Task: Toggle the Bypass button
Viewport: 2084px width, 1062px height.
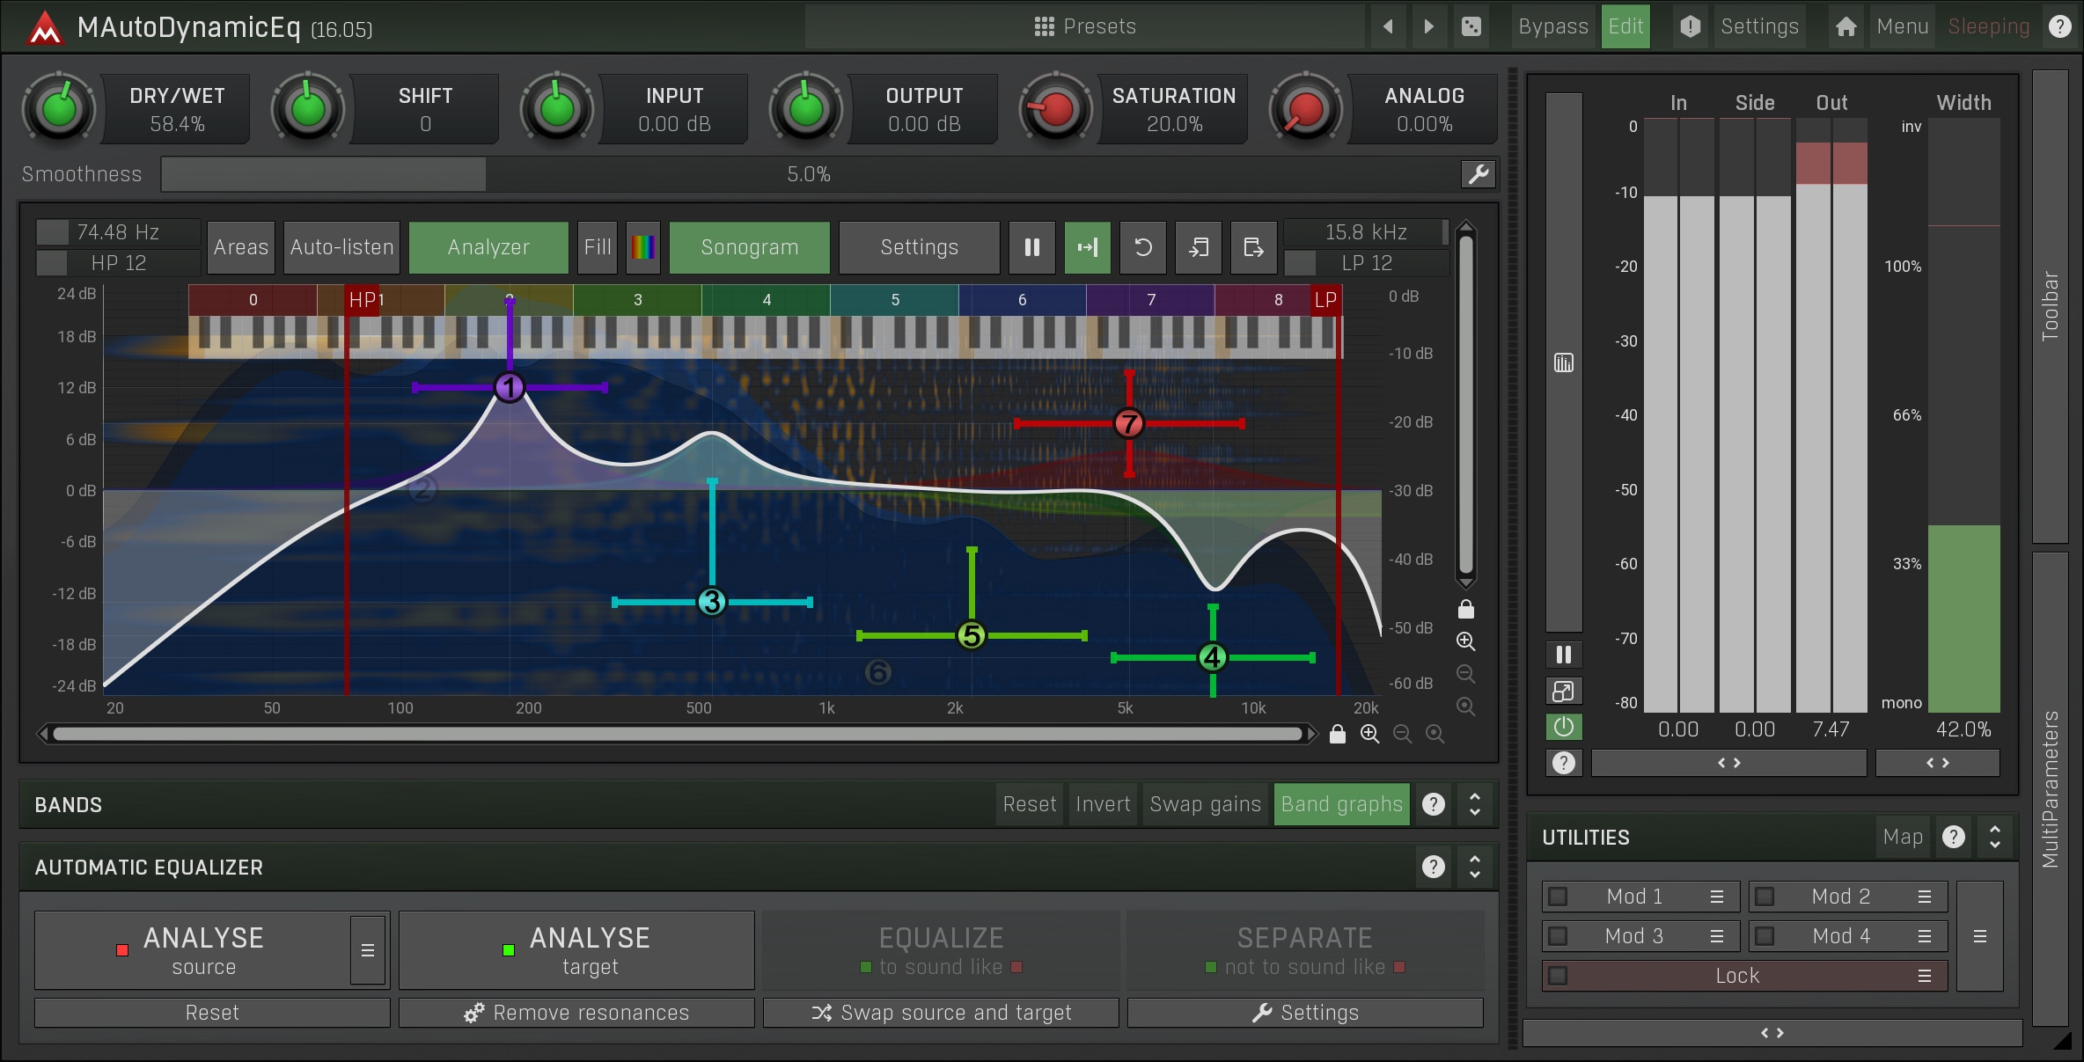Action: point(1553,26)
